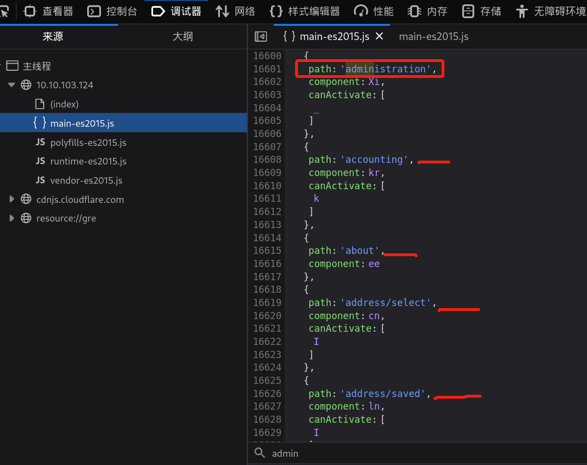
Task: Open the 无障碍环境 accessibility panel
Action: coord(551,11)
